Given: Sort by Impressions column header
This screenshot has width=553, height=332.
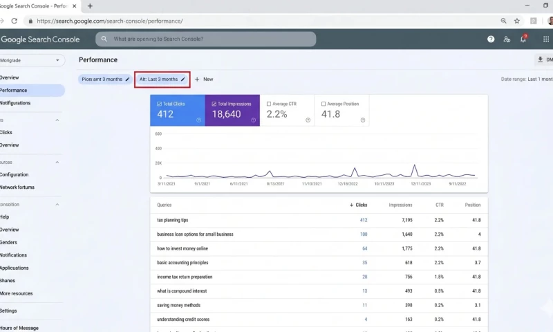Looking at the screenshot, I should [400, 205].
